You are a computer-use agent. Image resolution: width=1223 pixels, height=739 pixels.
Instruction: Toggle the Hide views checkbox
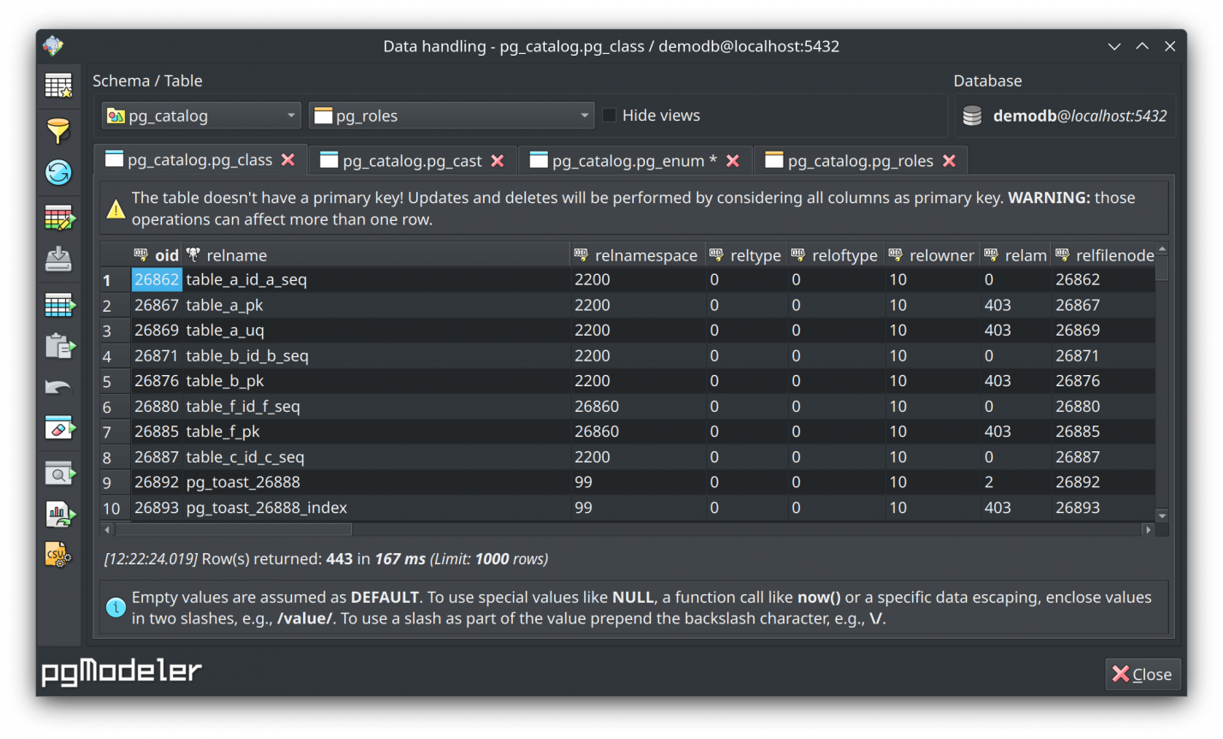click(609, 115)
